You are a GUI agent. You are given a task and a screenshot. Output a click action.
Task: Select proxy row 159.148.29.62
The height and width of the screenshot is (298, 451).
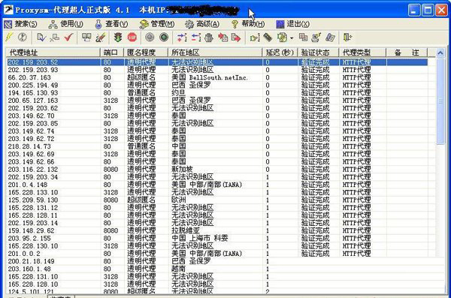(217, 230)
